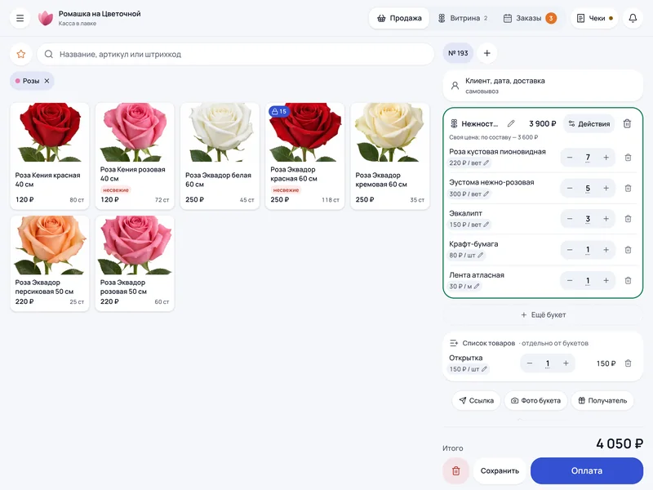Add another bouquet with Ещё букет
This screenshot has height=490, width=653.
point(543,315)
